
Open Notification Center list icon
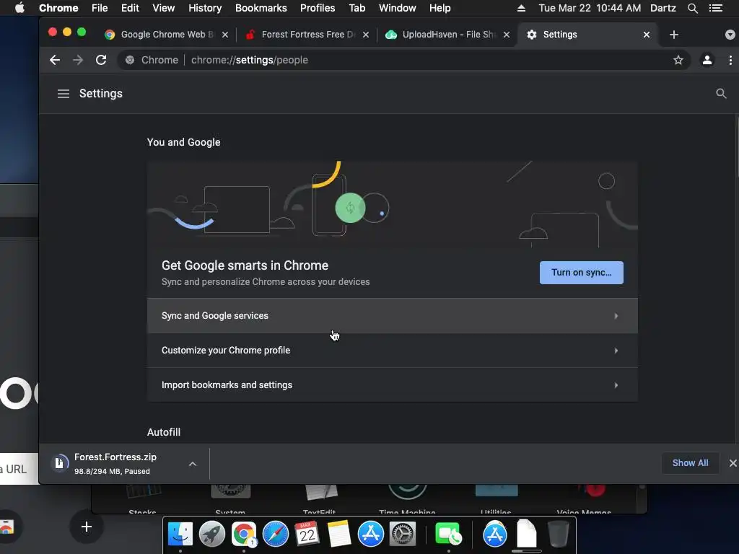715,8
